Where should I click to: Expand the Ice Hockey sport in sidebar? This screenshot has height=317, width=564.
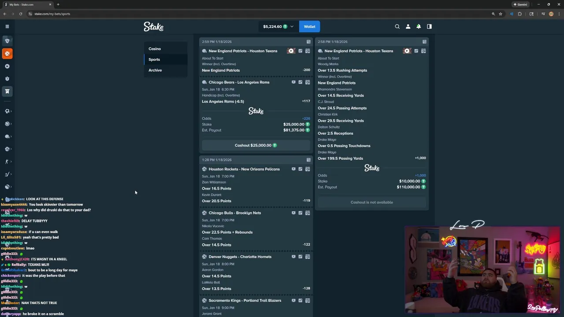point(7,174)
